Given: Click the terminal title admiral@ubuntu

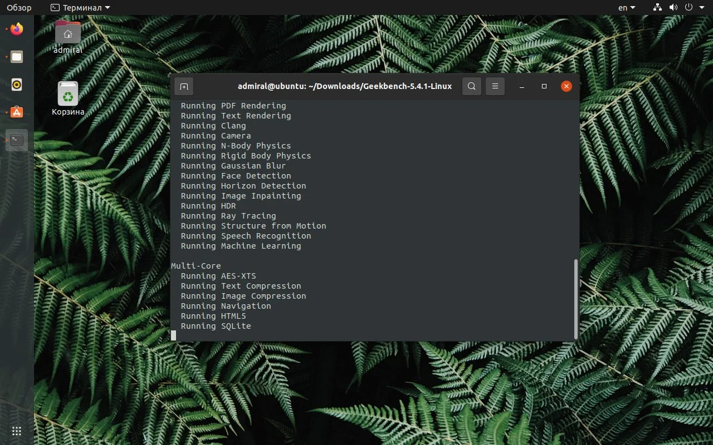Looking at the screenshot, I should pos(345,86).
